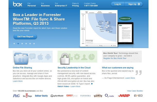Click the green pie chart icon
The height and width of the screenshot is (102, 157).
tap(92, 57)
